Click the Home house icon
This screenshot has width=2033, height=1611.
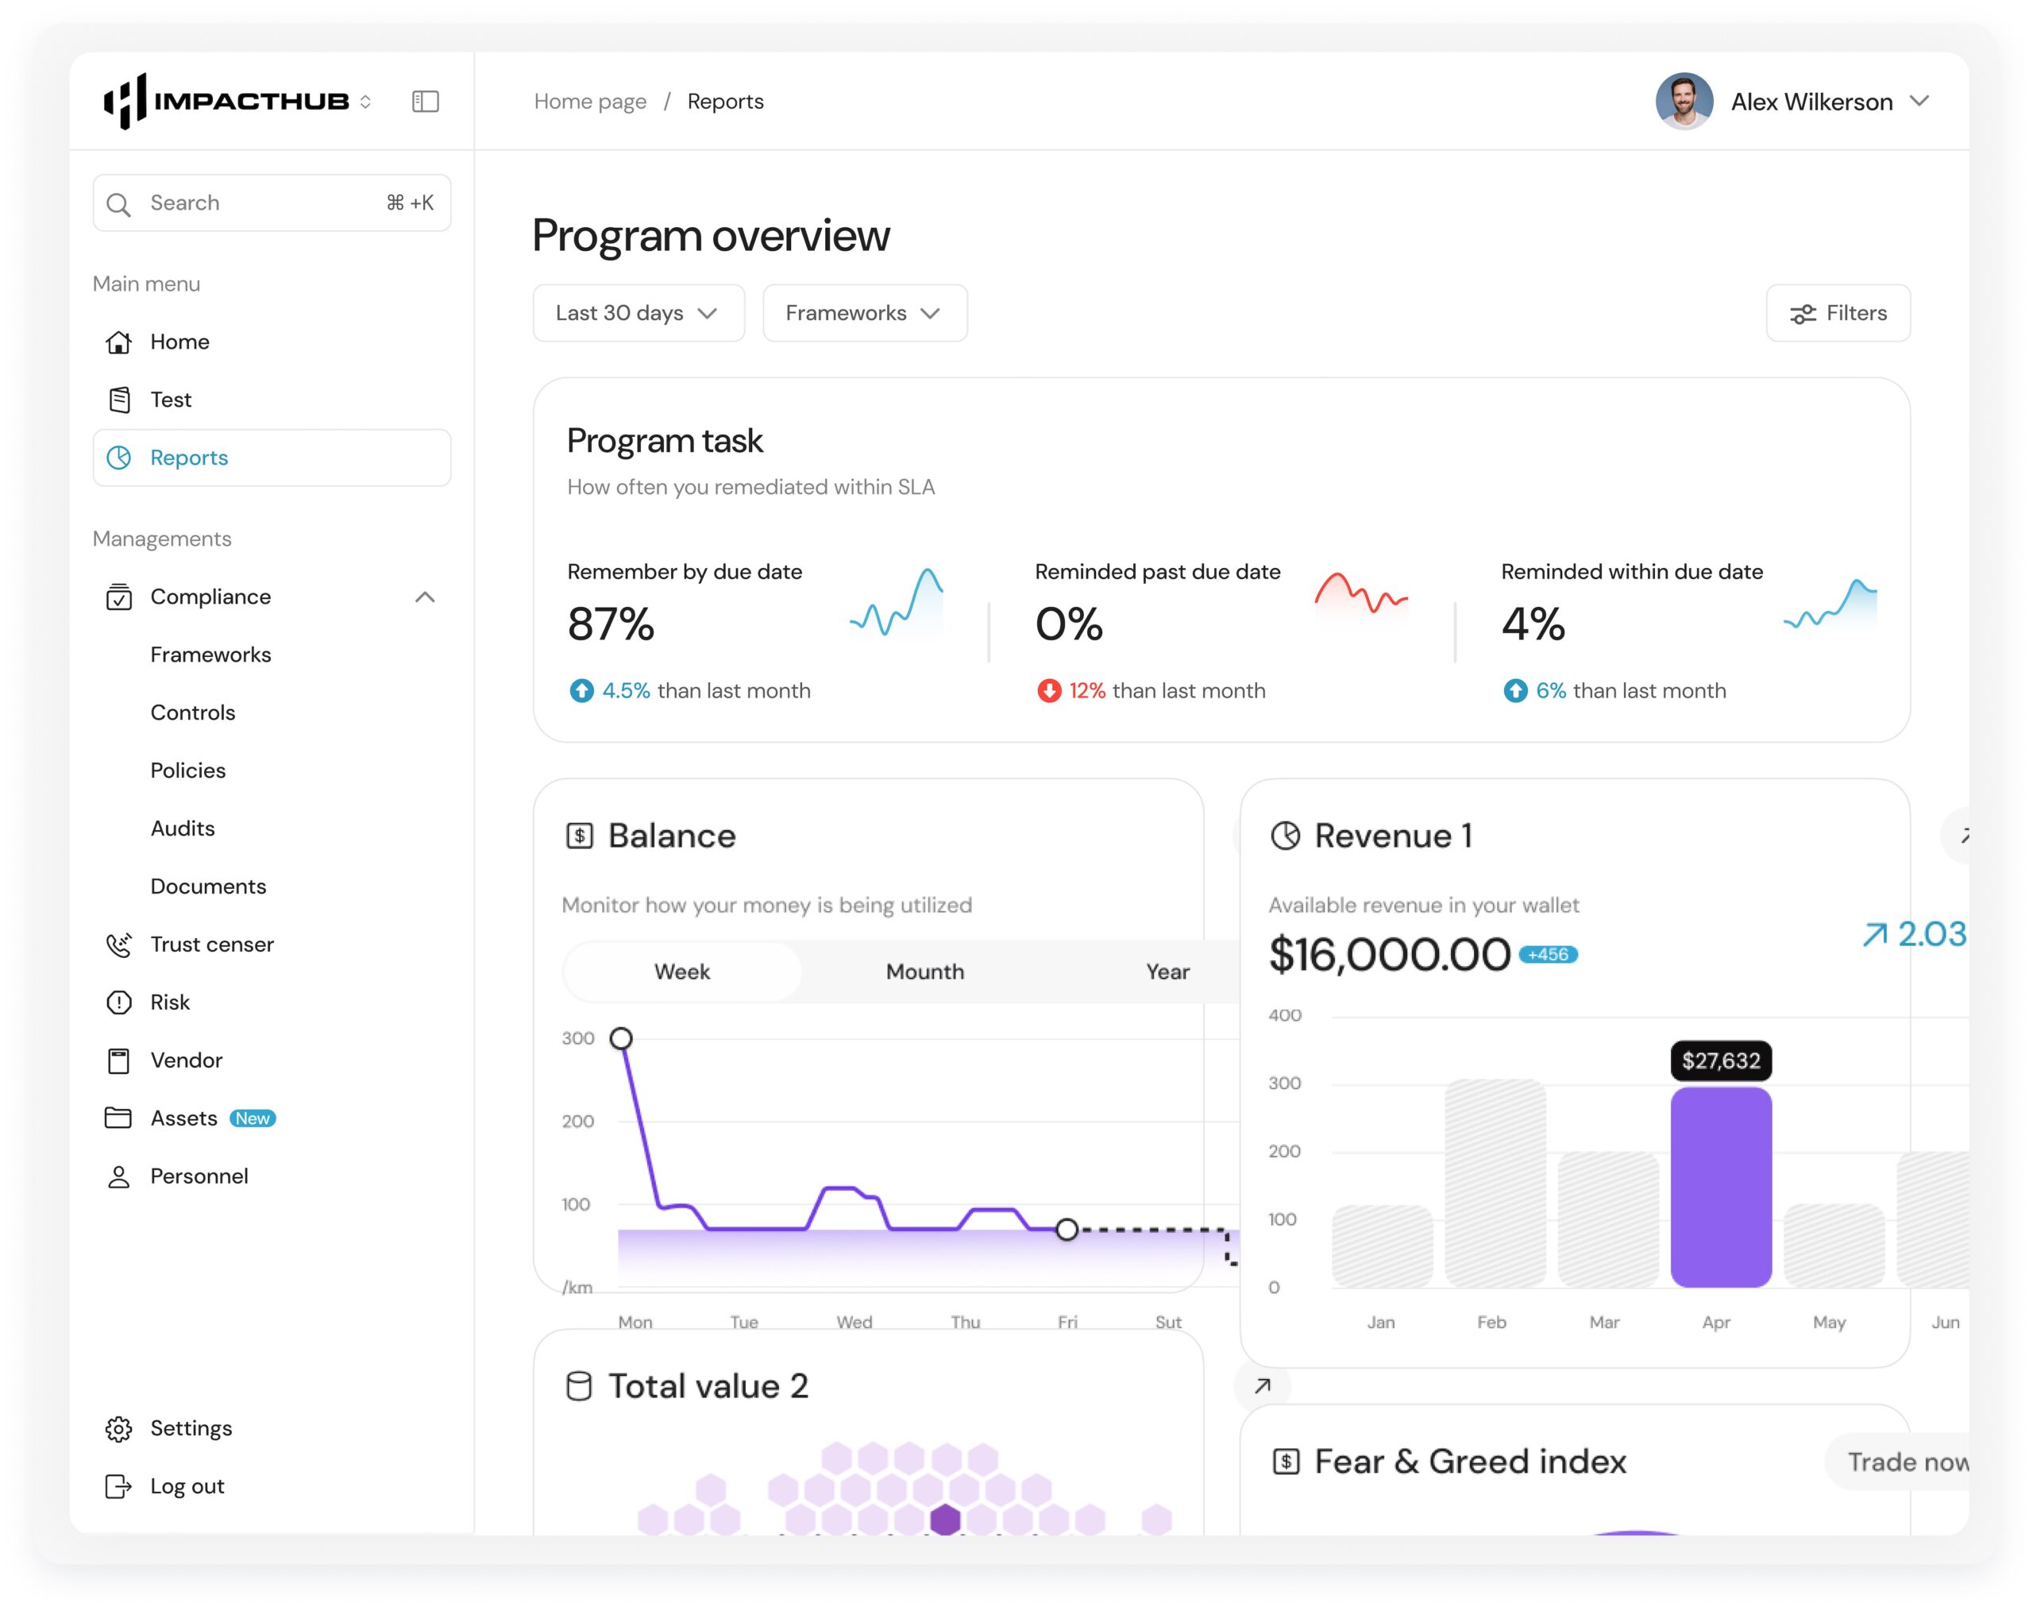click(119, 342)
